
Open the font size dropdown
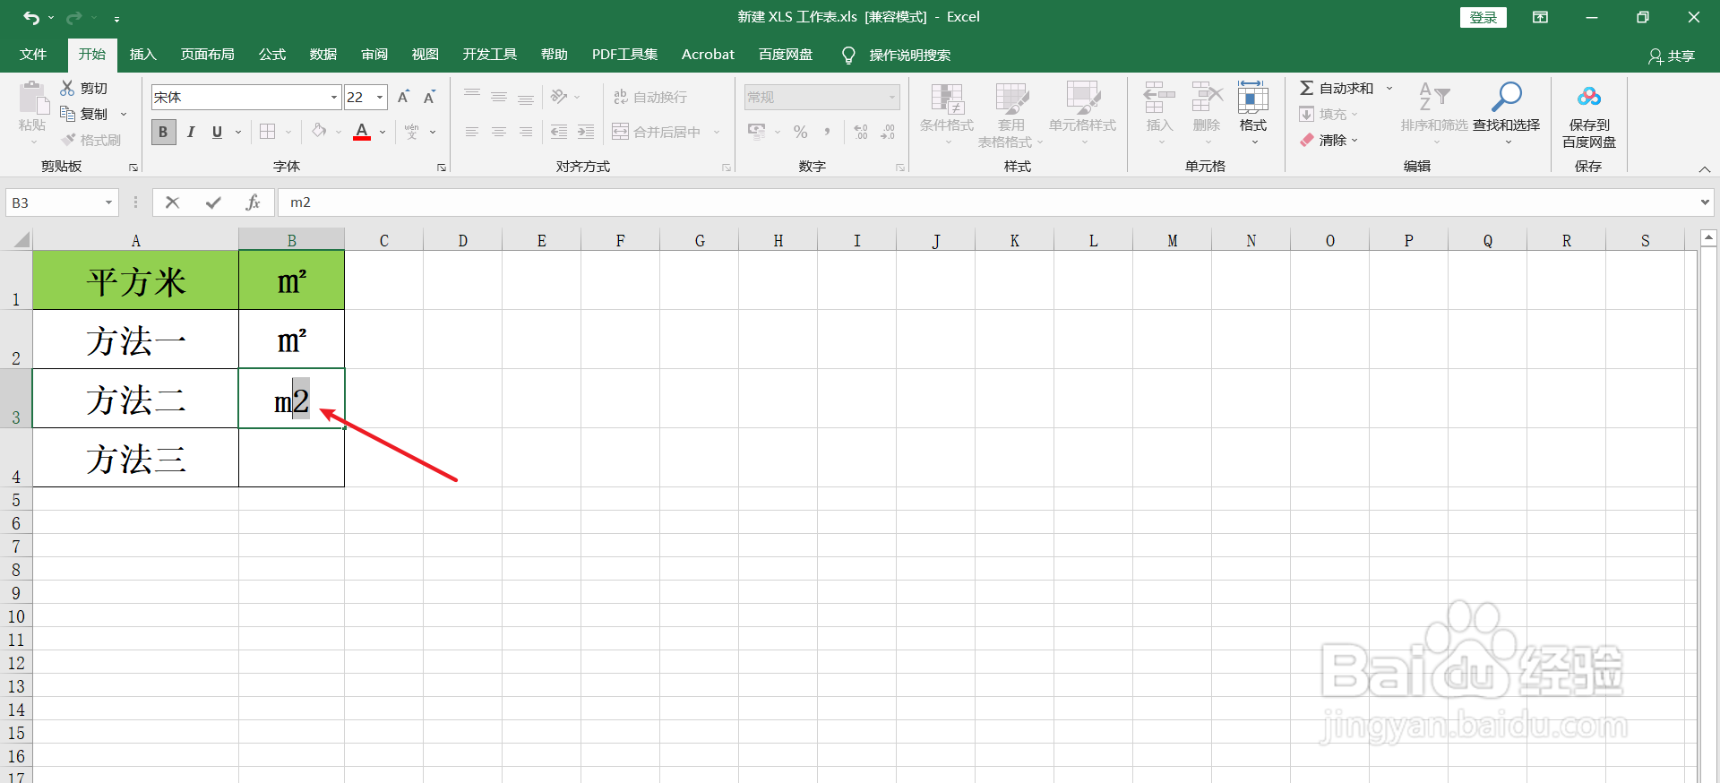tap(380, 97)
